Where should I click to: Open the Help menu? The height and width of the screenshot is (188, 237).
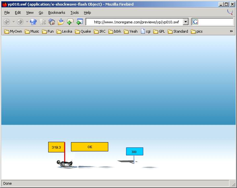click(87, 13)
